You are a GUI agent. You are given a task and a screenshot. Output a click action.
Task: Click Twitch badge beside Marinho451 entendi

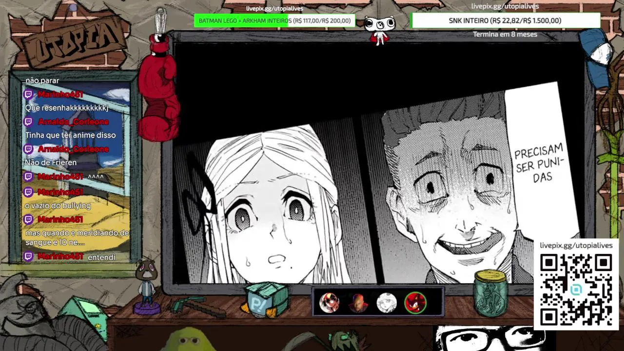point(29,256)
